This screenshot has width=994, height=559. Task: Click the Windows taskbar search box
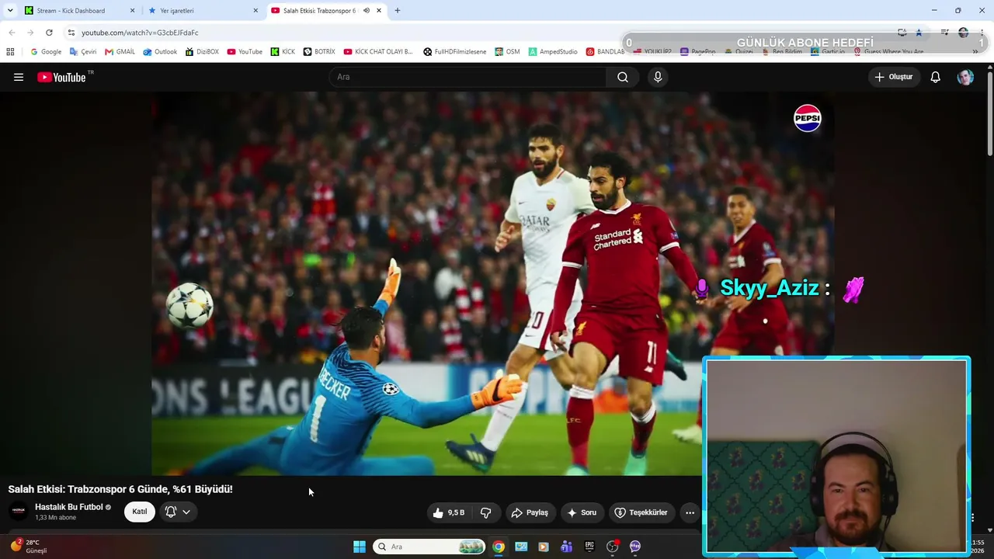[429, 547]
